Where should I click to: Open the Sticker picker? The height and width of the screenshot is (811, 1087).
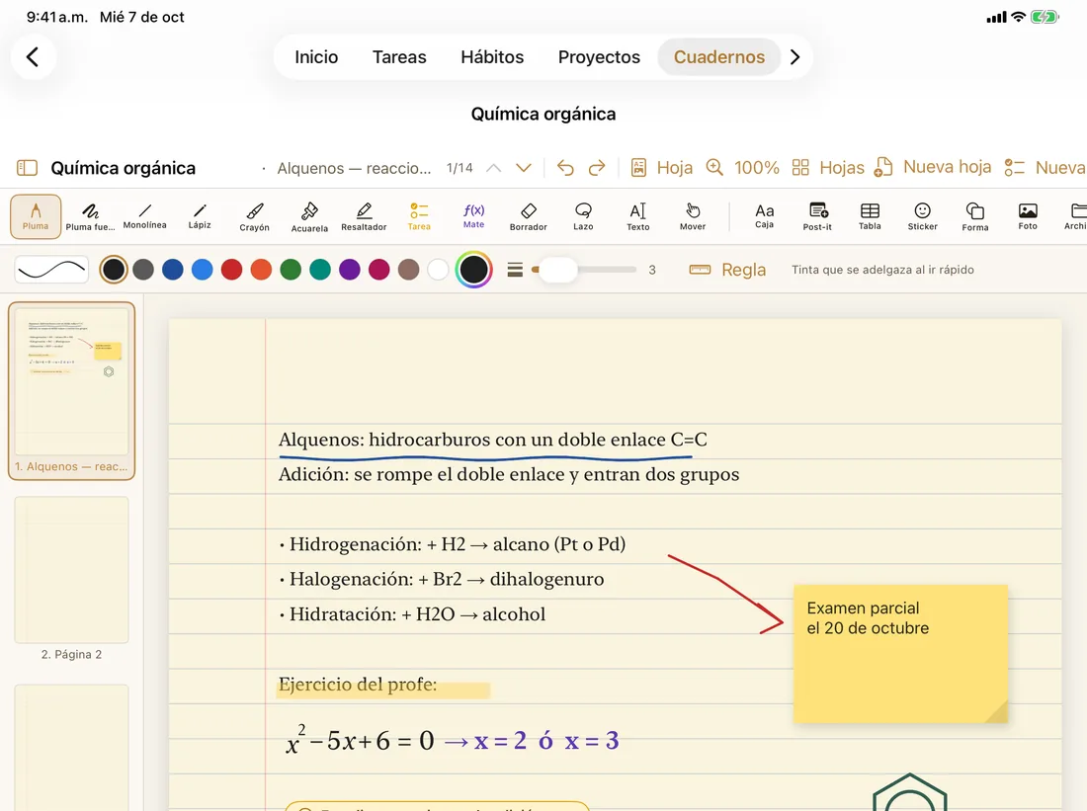(923, 216)
